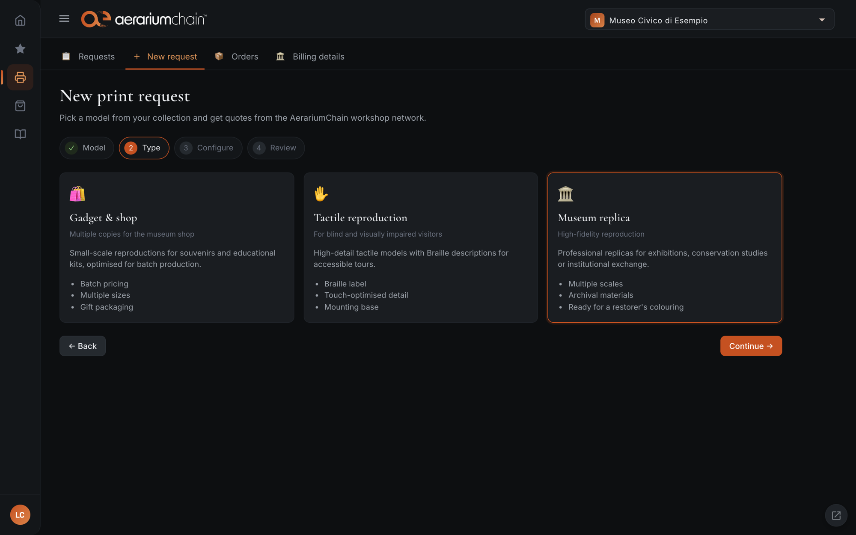
Task: Expand the Museo Civico di Esempio dropdown arrow
Action: click(x=822, y=20)
